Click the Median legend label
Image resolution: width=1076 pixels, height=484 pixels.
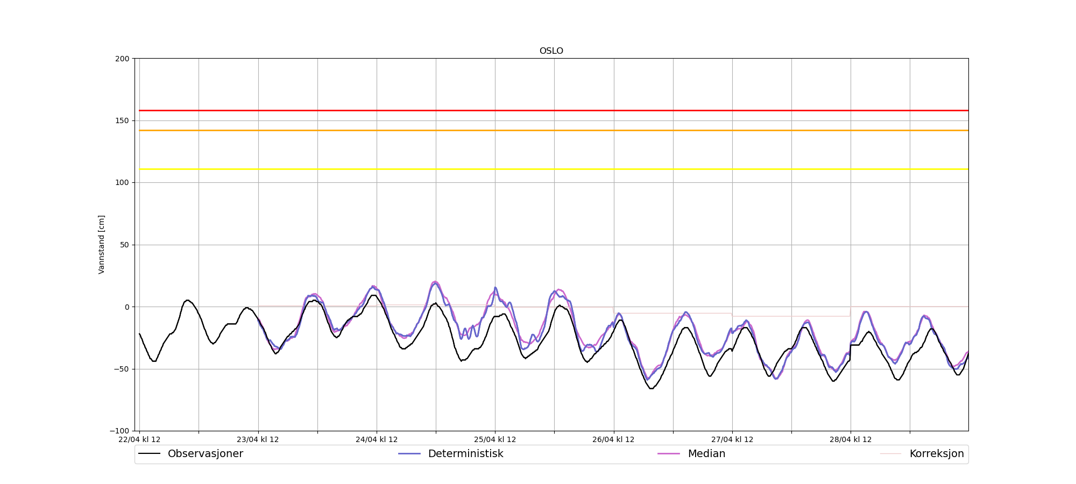tap(706, 454)
